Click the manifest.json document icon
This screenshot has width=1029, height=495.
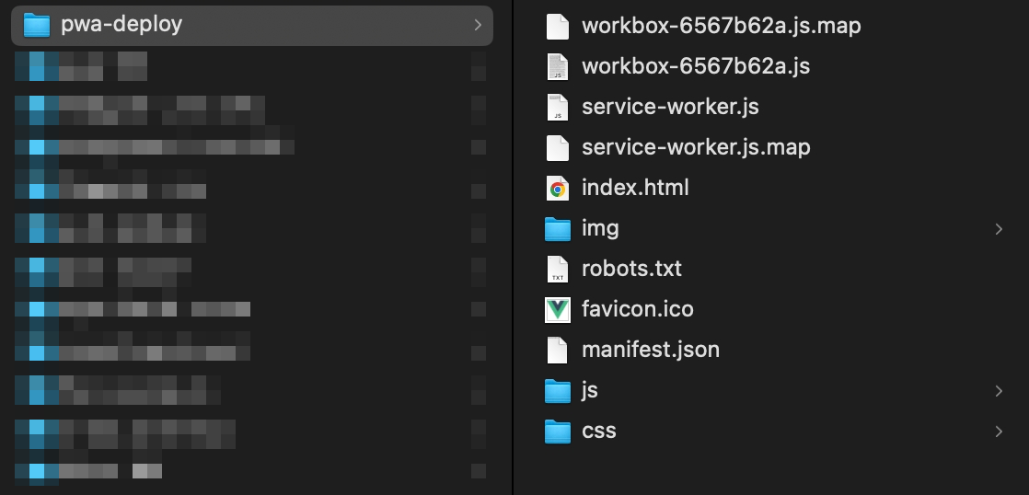pyautogui.click(x=558, y=351)
